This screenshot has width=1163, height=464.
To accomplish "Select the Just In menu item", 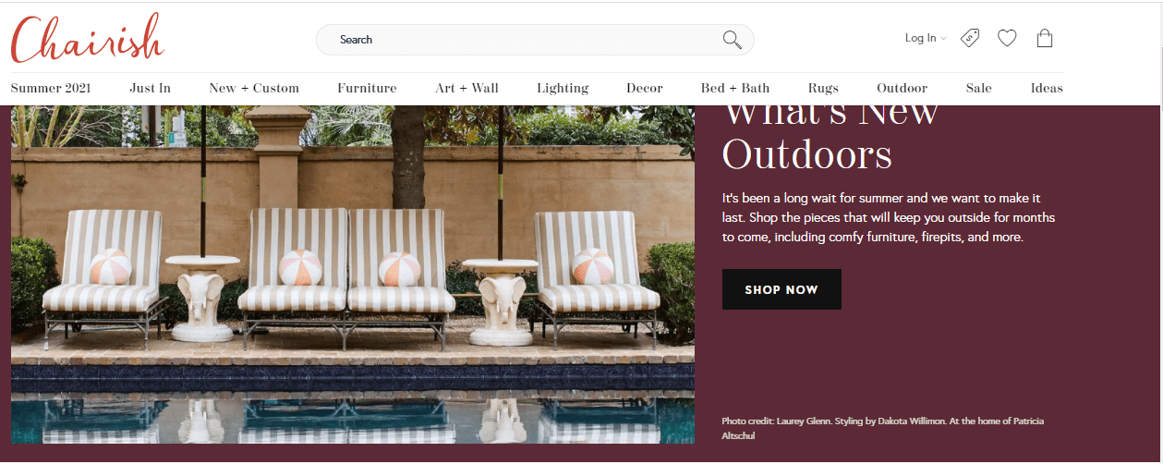I will pos(150,88).
